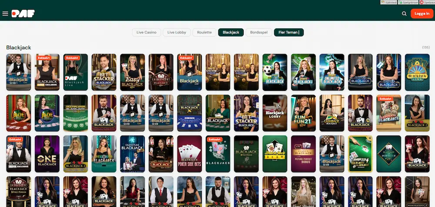Open Jade Blackjack with dark-haired dealer

(x=47, y=113)
